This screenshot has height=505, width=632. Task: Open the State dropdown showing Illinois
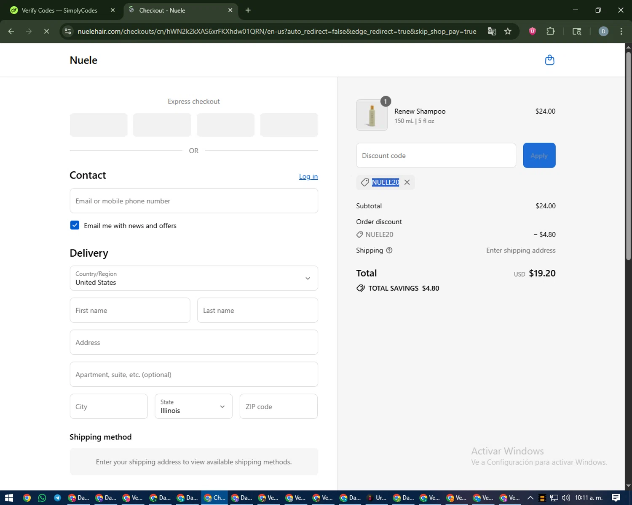coord(193,406)
